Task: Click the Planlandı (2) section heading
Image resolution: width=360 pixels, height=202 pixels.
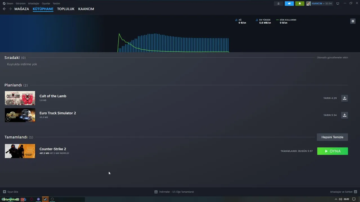Action: click(x=16, y=85)
